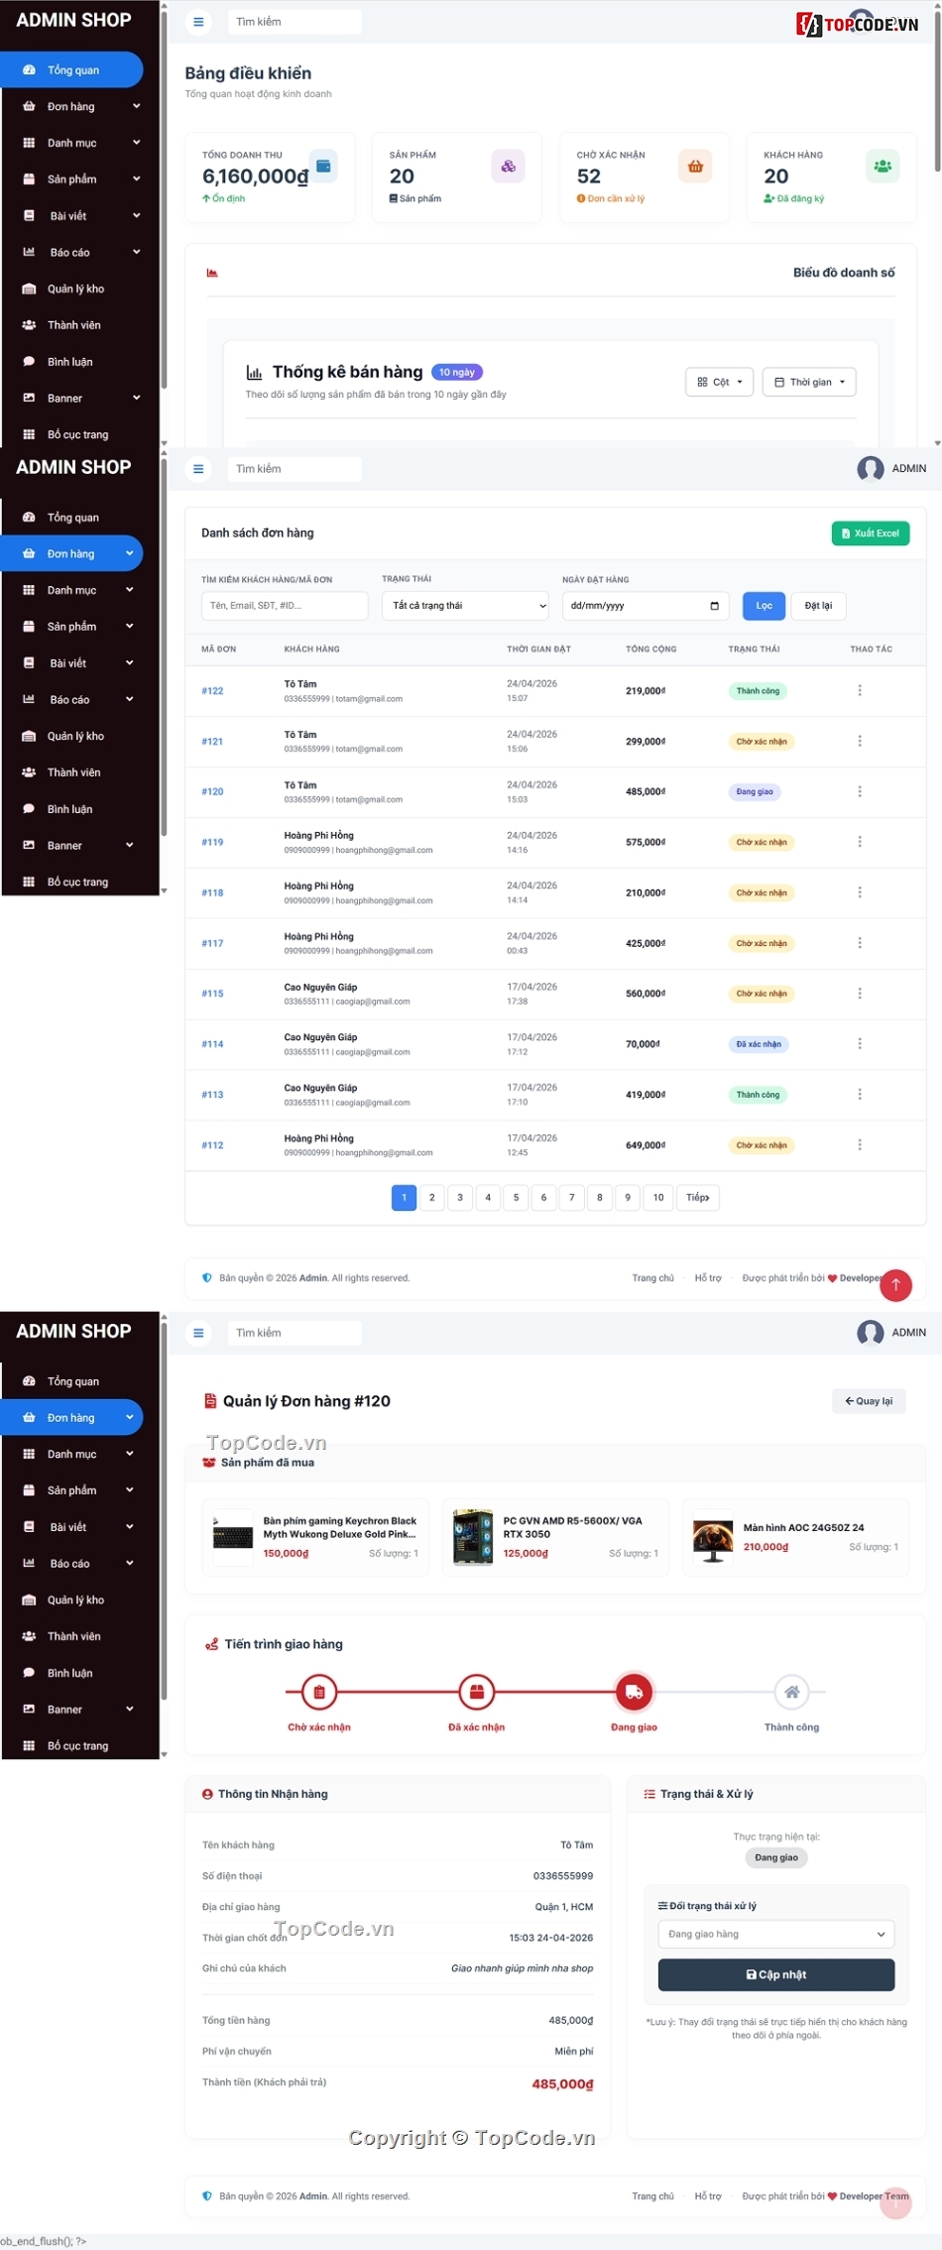The height and width of the screenshot is (2250, 942).
Task: Go to page 2 of the order list
Action: pyautogui.click(x=431, y=1198)
